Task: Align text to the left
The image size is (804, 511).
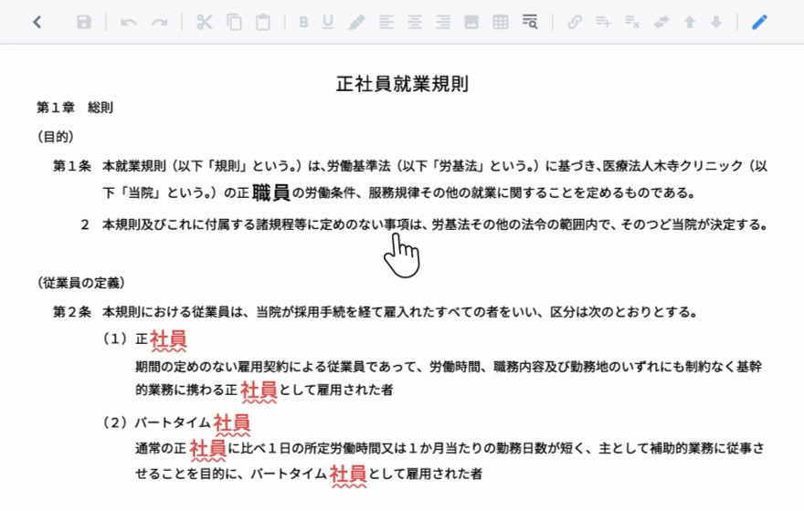Action: click(386, 22)
